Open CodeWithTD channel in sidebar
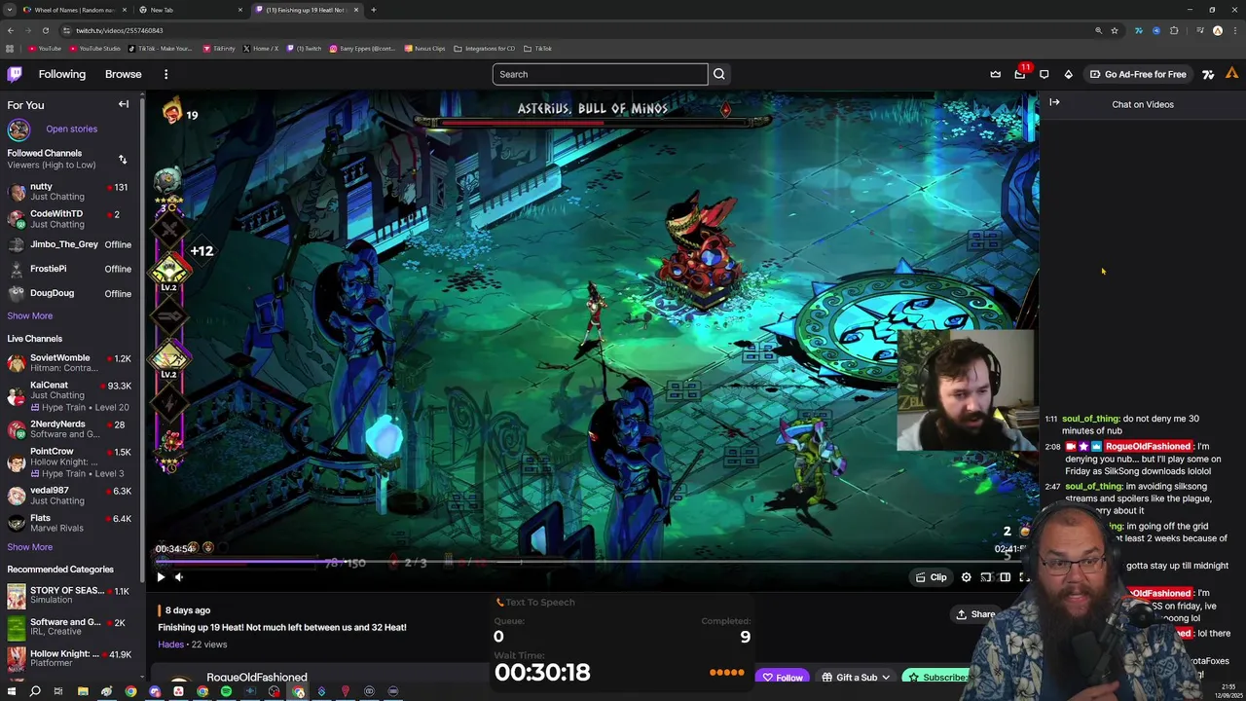1246x701 pixels. (68, 218)
